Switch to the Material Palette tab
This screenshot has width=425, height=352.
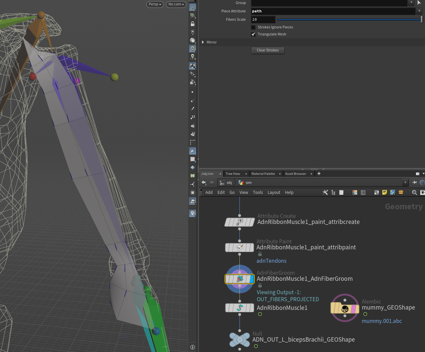click(263, 174)
